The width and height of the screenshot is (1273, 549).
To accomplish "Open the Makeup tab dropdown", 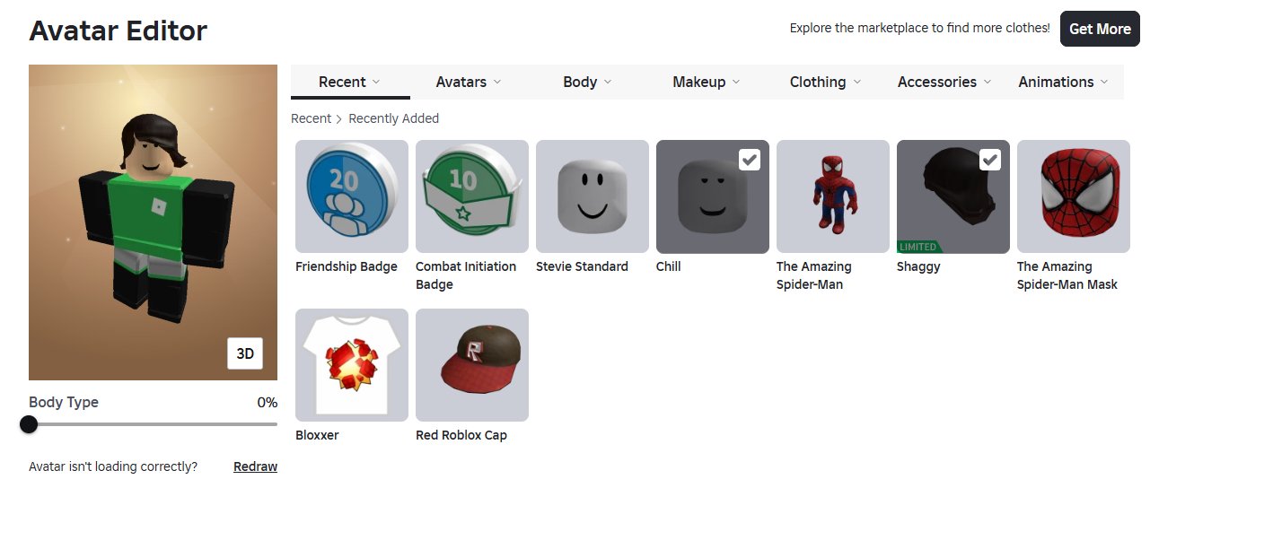I will pos(707,82).
